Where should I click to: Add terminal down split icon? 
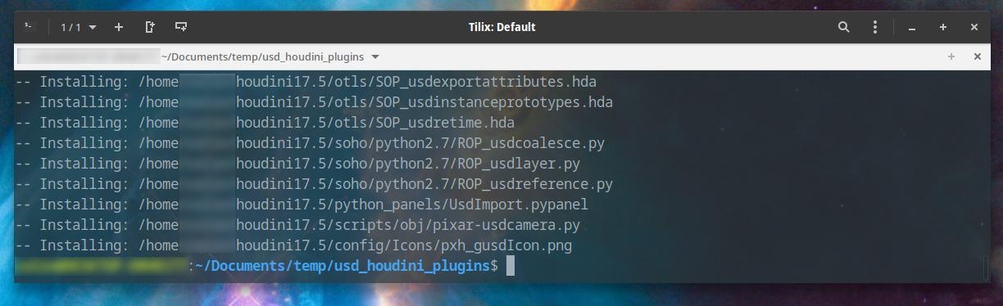click(181, 27)
